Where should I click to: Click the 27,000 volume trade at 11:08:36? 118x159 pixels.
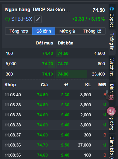[84, 145]
